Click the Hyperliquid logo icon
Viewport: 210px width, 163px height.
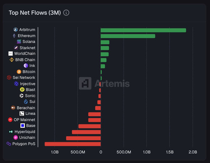tap(11, 131)
